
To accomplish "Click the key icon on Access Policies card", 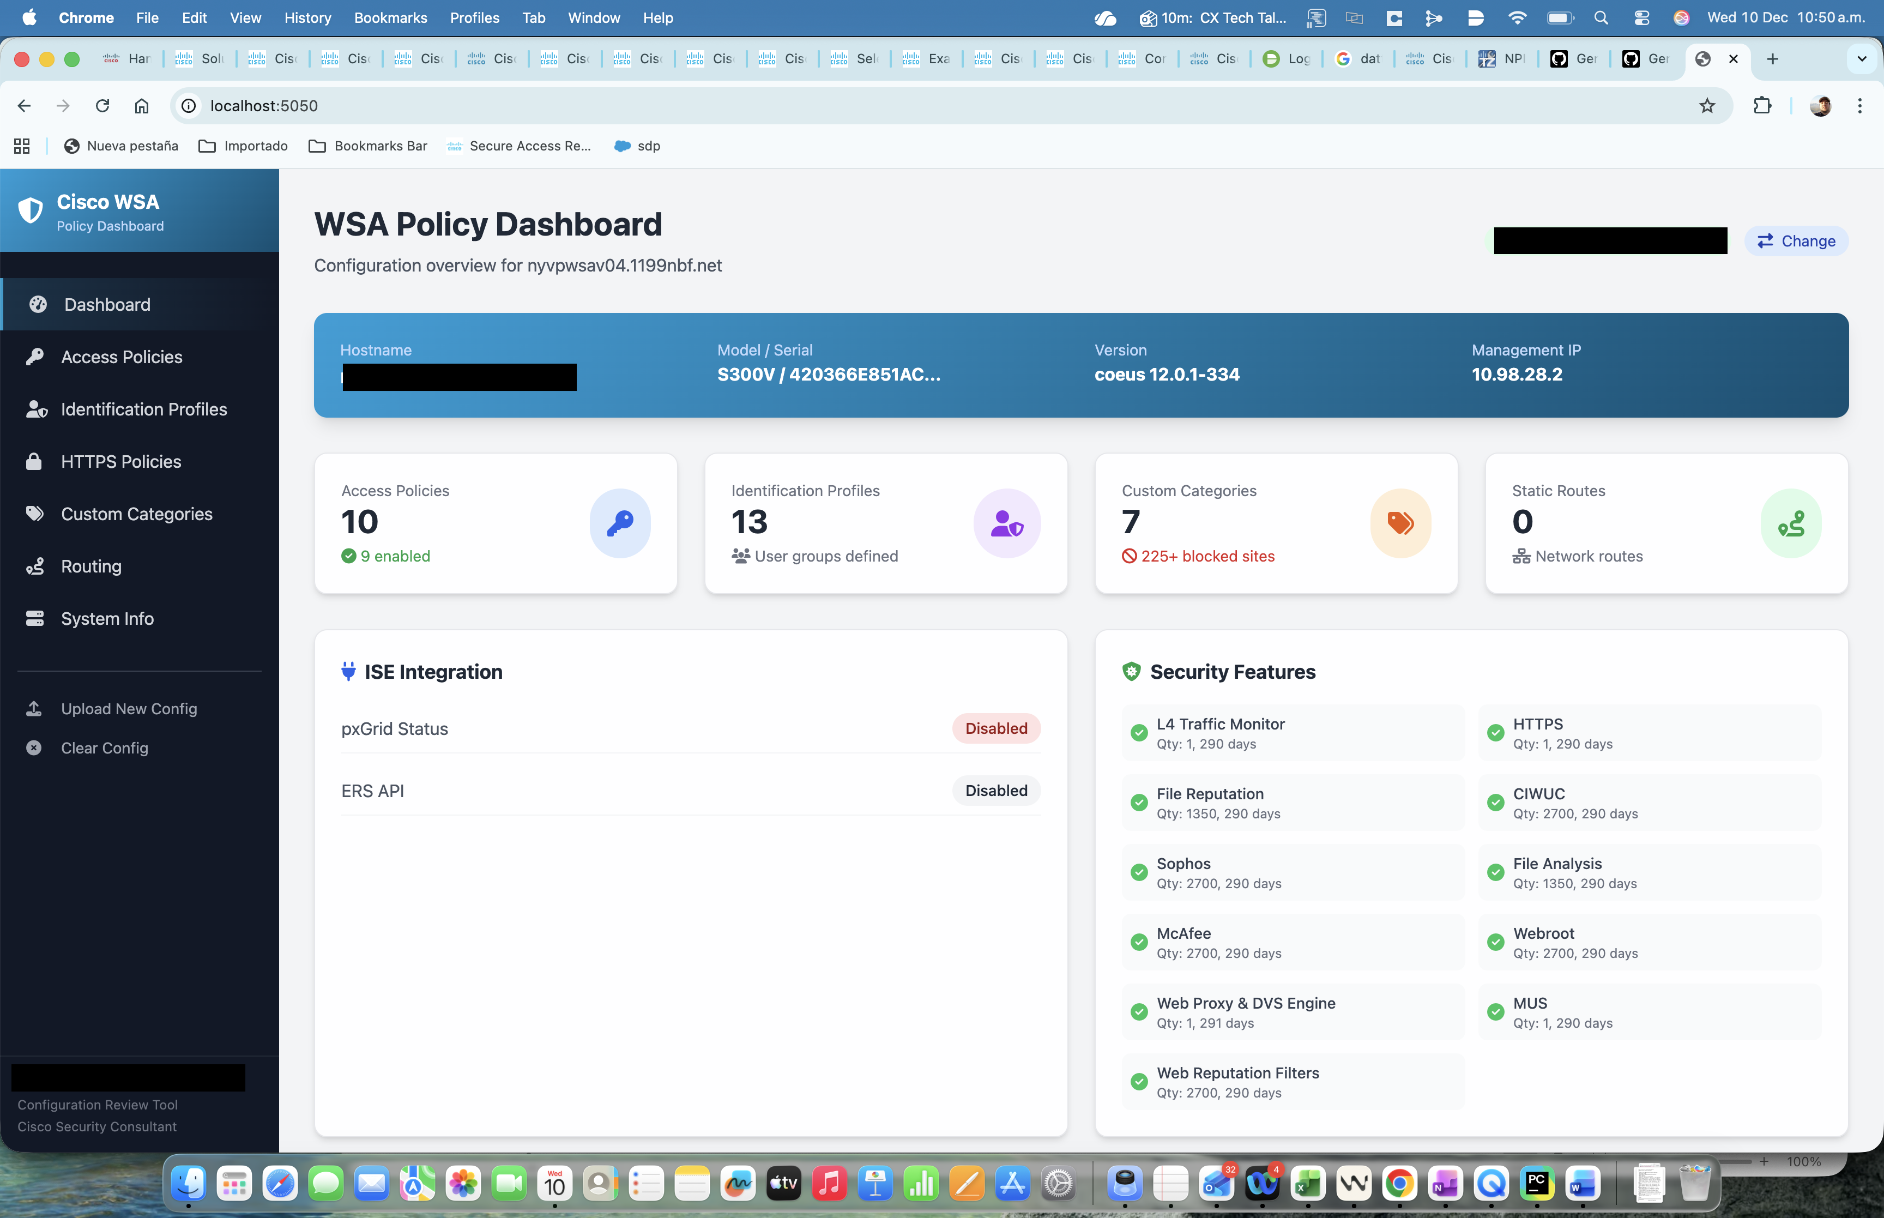I will click(620, 523).
